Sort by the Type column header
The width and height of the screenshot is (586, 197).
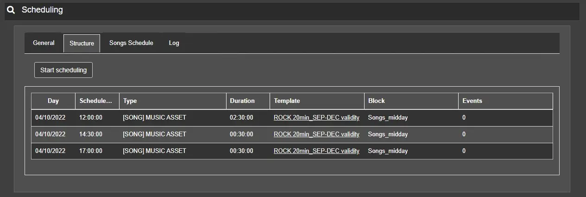[130, 101]
